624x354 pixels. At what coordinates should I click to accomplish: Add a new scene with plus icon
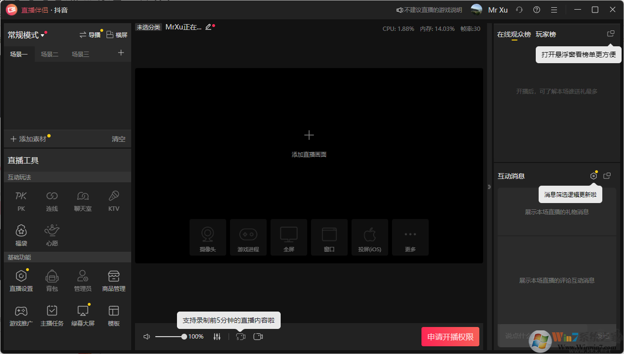[x=121, y=53]
